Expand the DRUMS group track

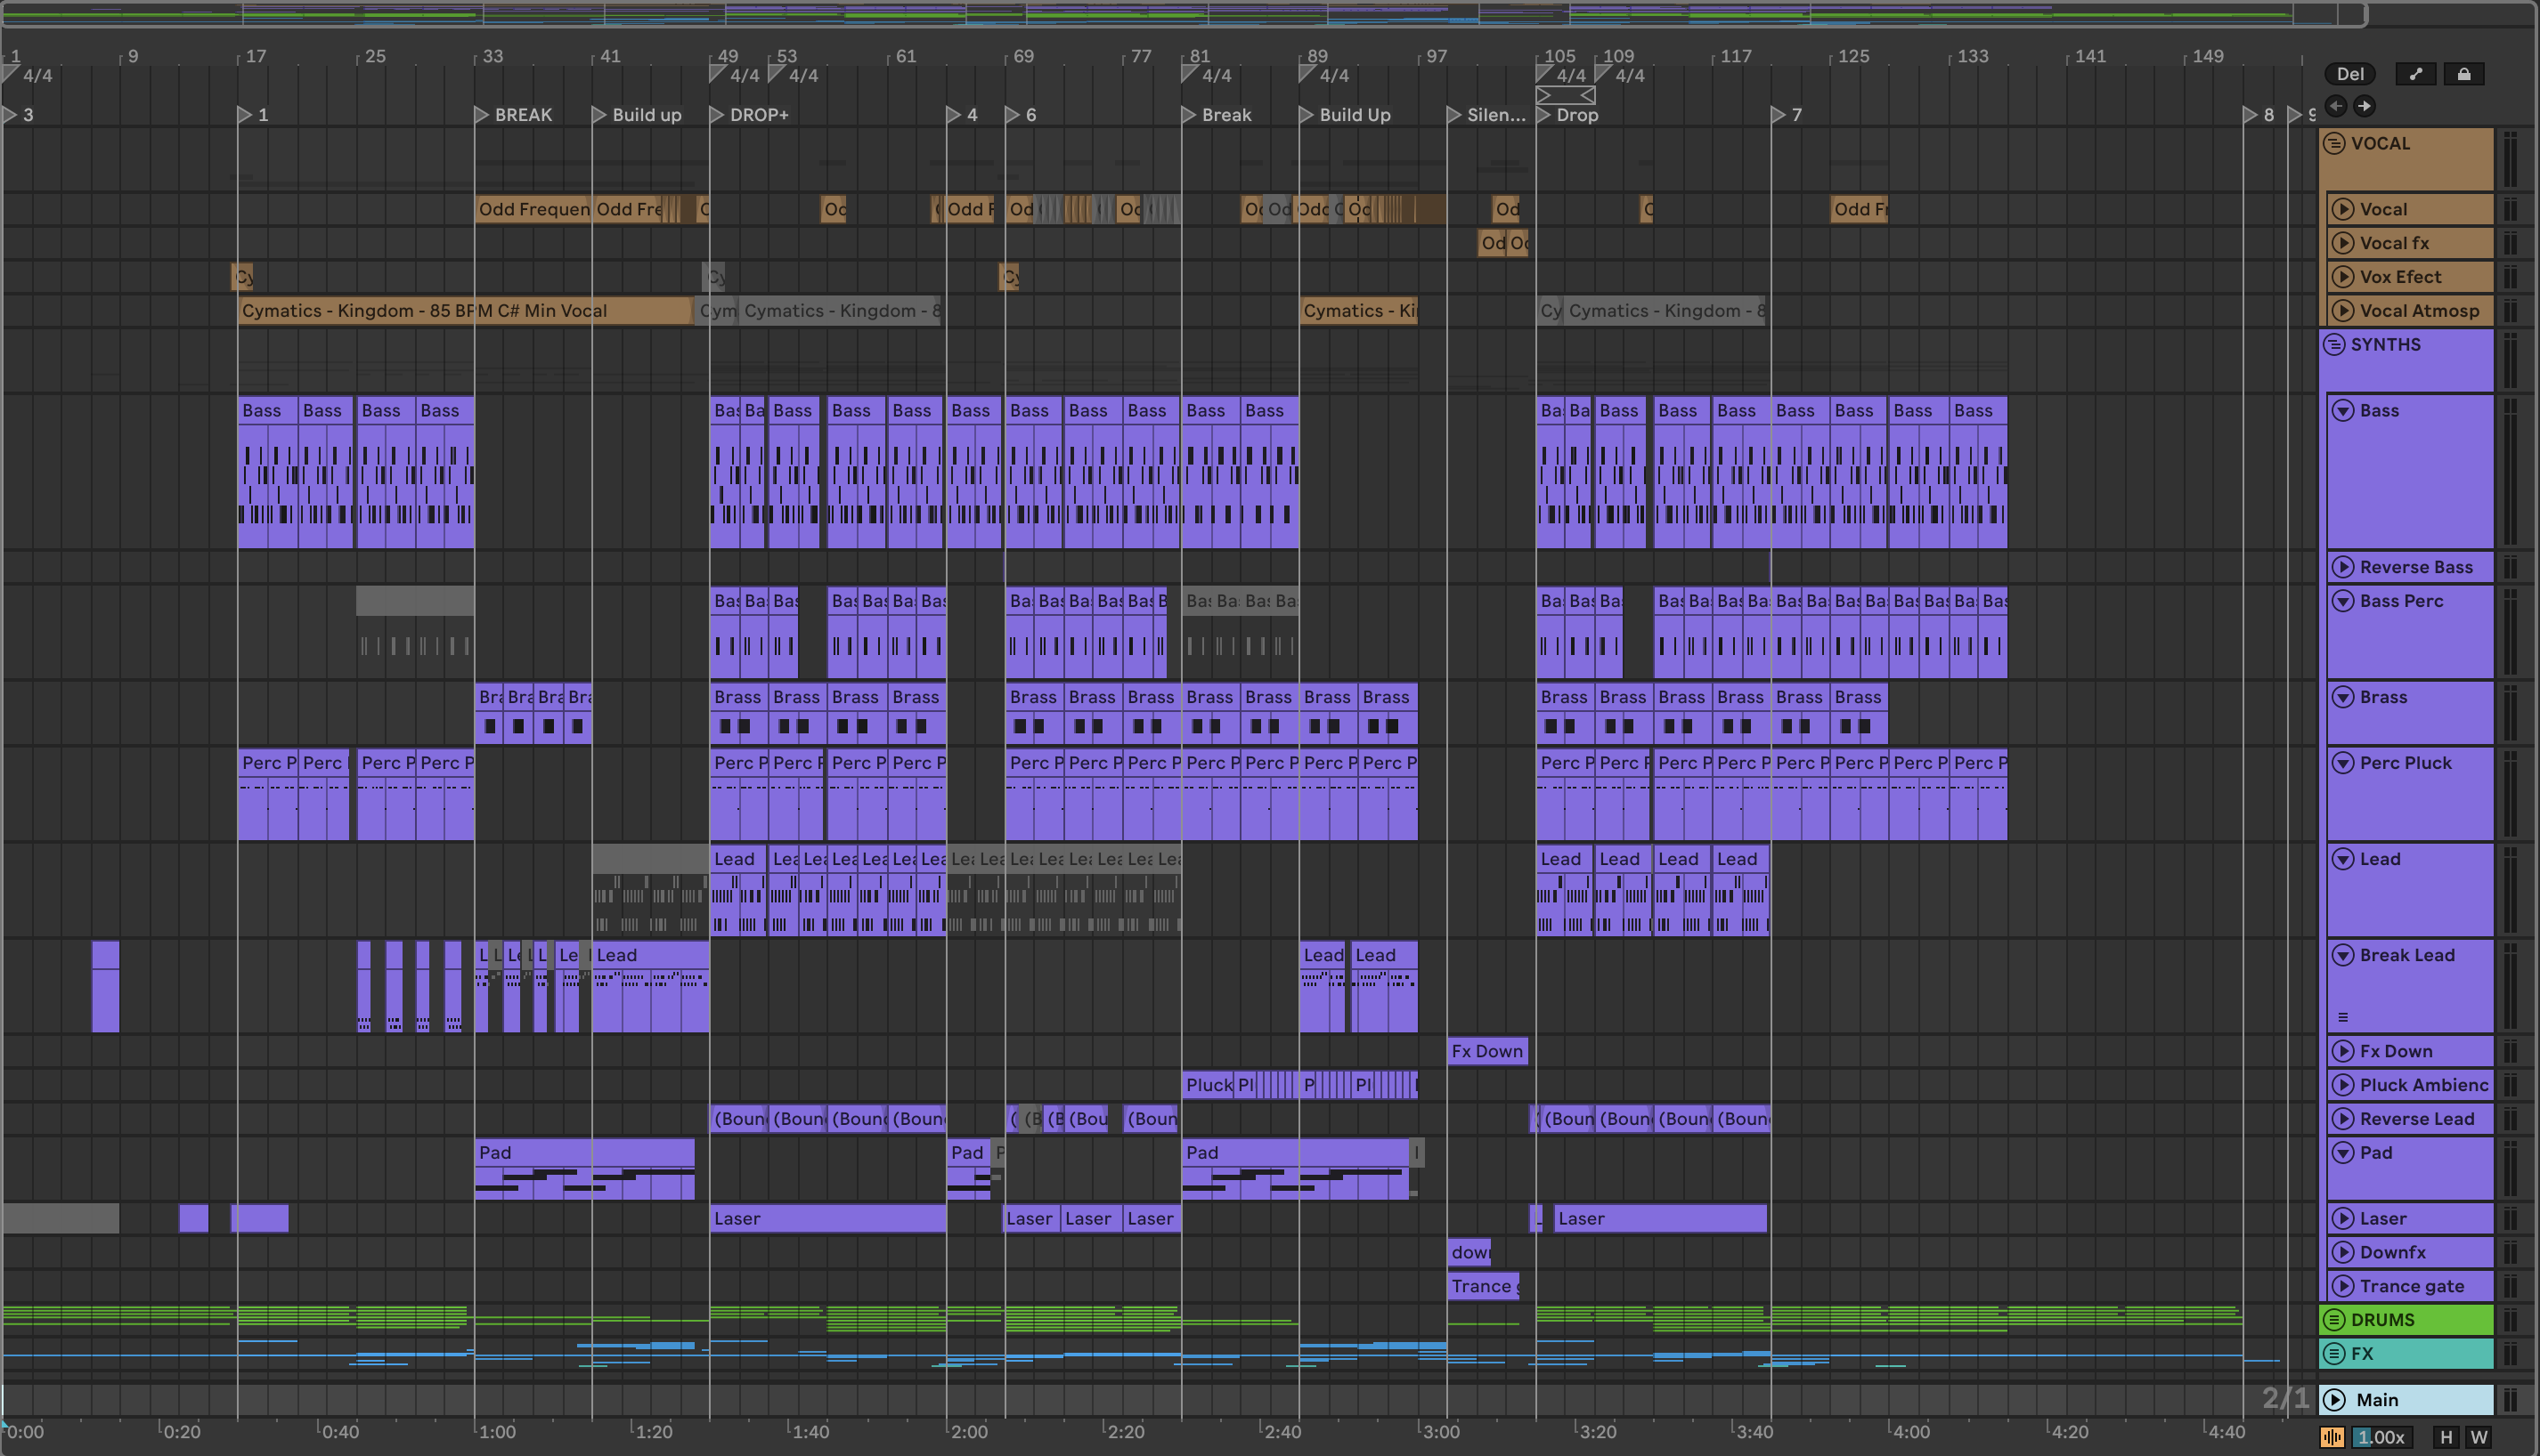point(2334,1320)
